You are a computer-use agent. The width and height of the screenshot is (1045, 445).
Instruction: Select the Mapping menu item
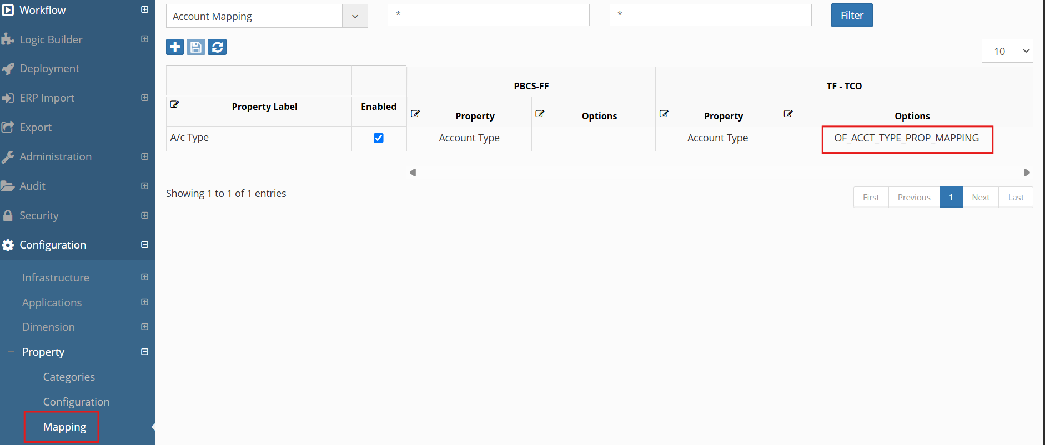click(64, 427)
